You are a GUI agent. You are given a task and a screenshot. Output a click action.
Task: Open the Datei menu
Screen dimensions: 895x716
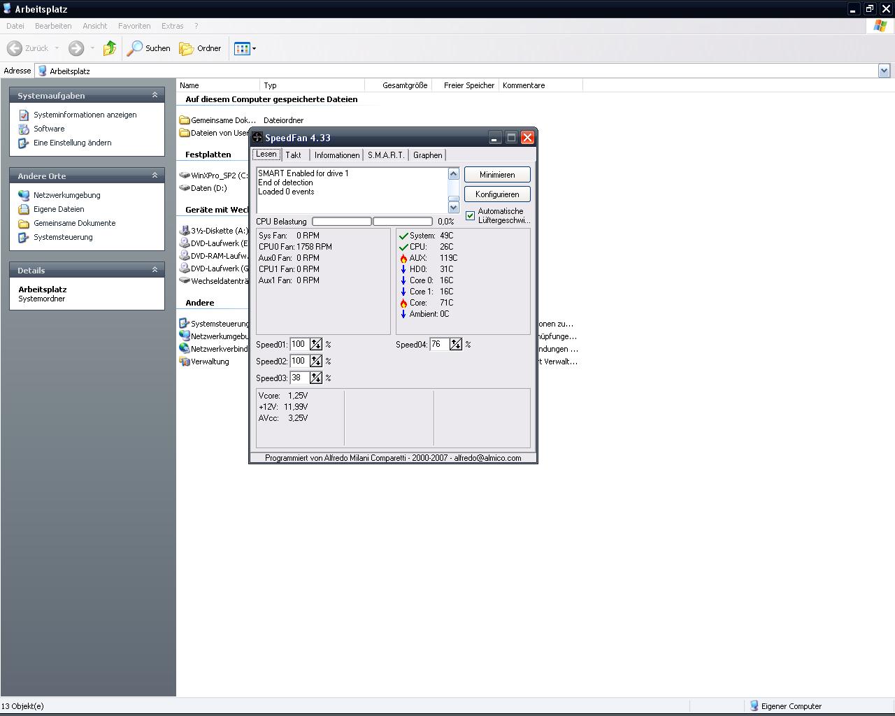[x=15, y=26]
